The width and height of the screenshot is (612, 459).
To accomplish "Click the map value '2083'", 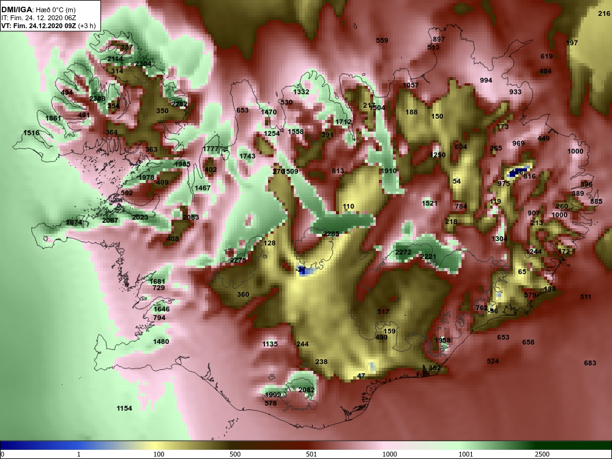I will coord(191,217).
